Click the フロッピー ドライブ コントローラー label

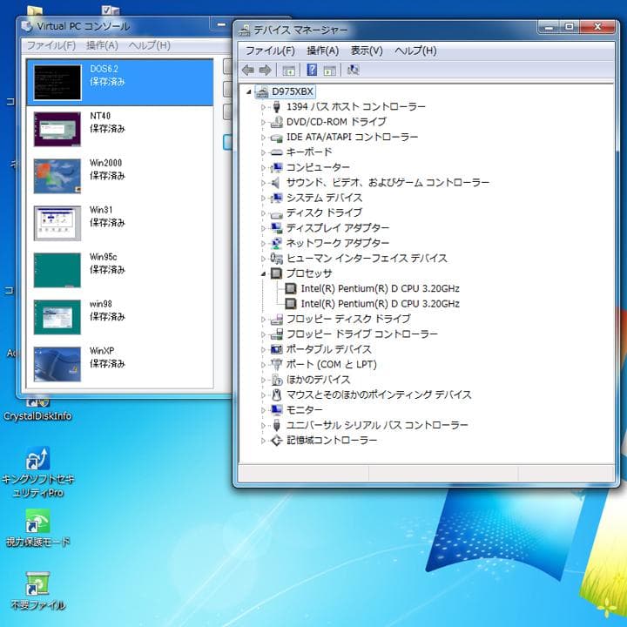(362, 334)
